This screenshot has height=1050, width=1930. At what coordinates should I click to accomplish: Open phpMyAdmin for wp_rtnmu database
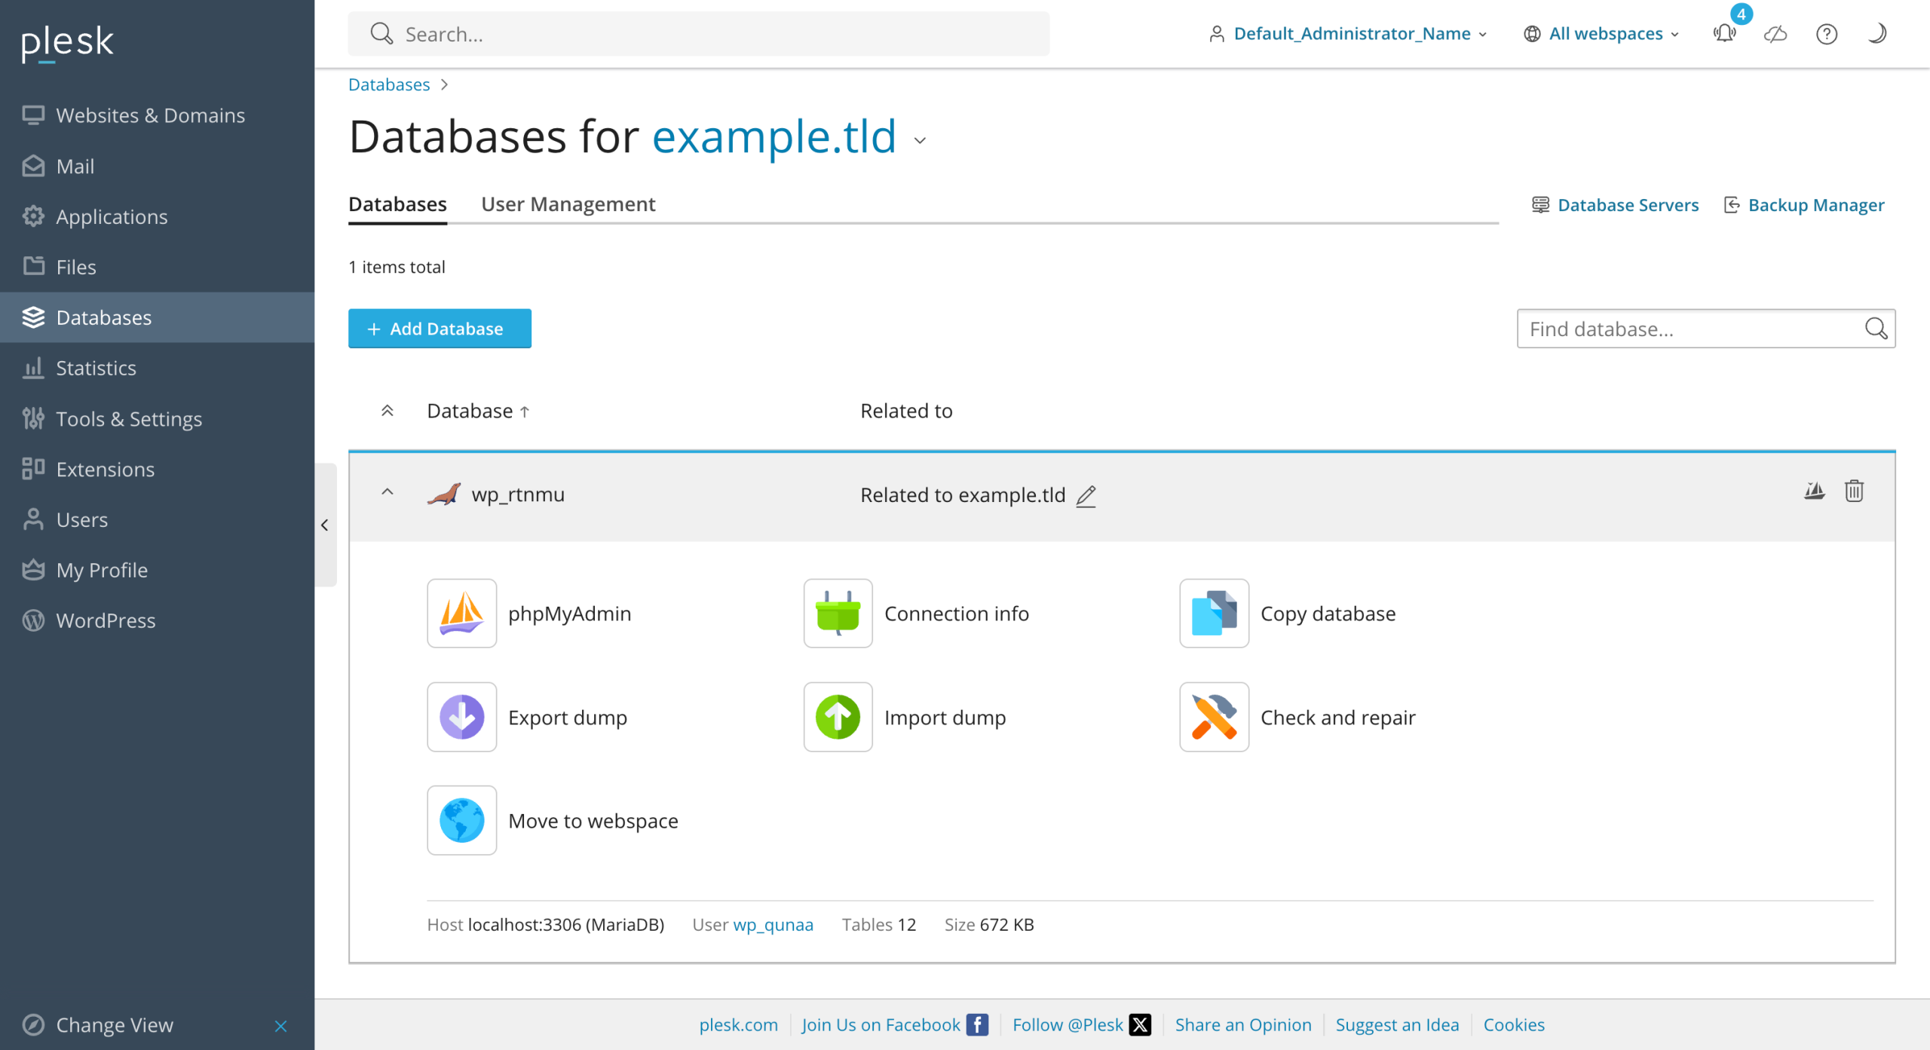click(461, 613)
